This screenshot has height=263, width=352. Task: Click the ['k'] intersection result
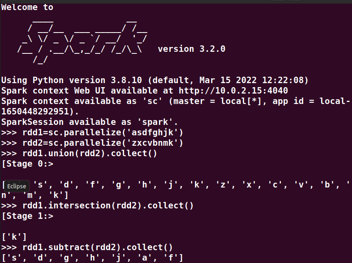click(14, 237)
